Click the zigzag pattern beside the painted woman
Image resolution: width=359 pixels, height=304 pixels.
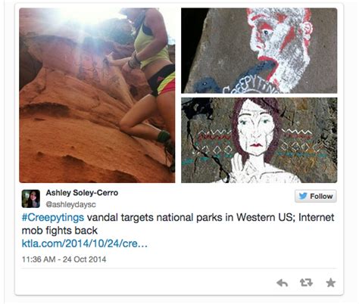298,132
